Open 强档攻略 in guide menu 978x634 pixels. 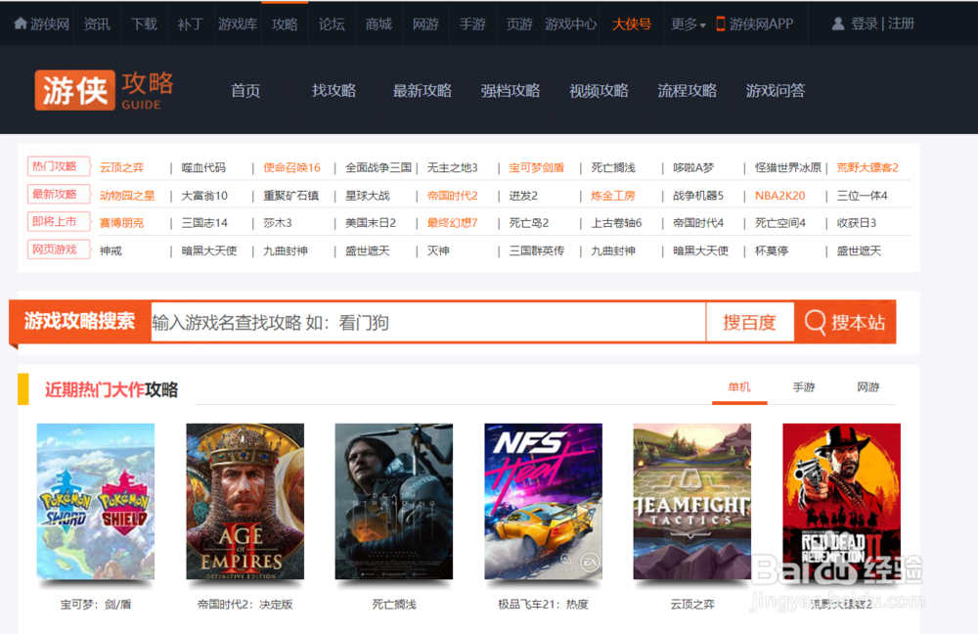coord(511,90)
